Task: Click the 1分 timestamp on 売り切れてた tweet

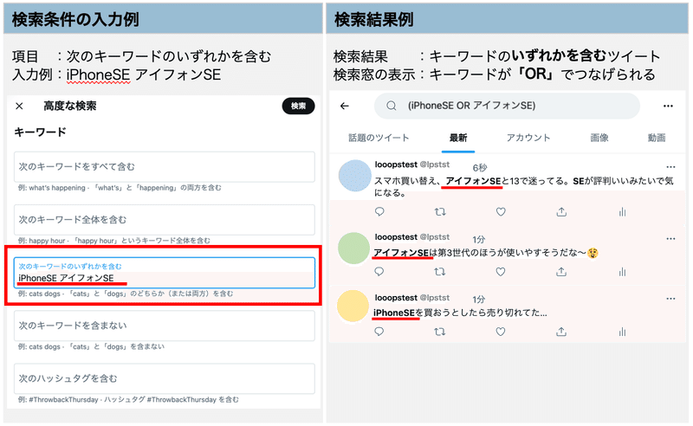Action: click(479, 300)
